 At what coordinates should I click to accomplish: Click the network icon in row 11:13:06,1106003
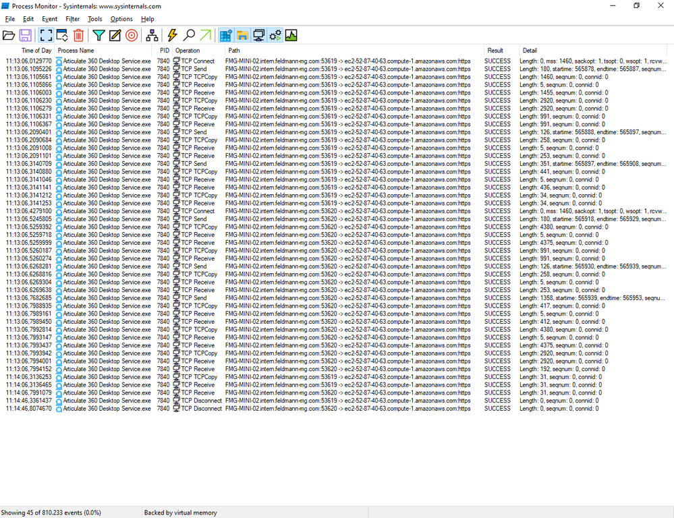coord(176,92)
